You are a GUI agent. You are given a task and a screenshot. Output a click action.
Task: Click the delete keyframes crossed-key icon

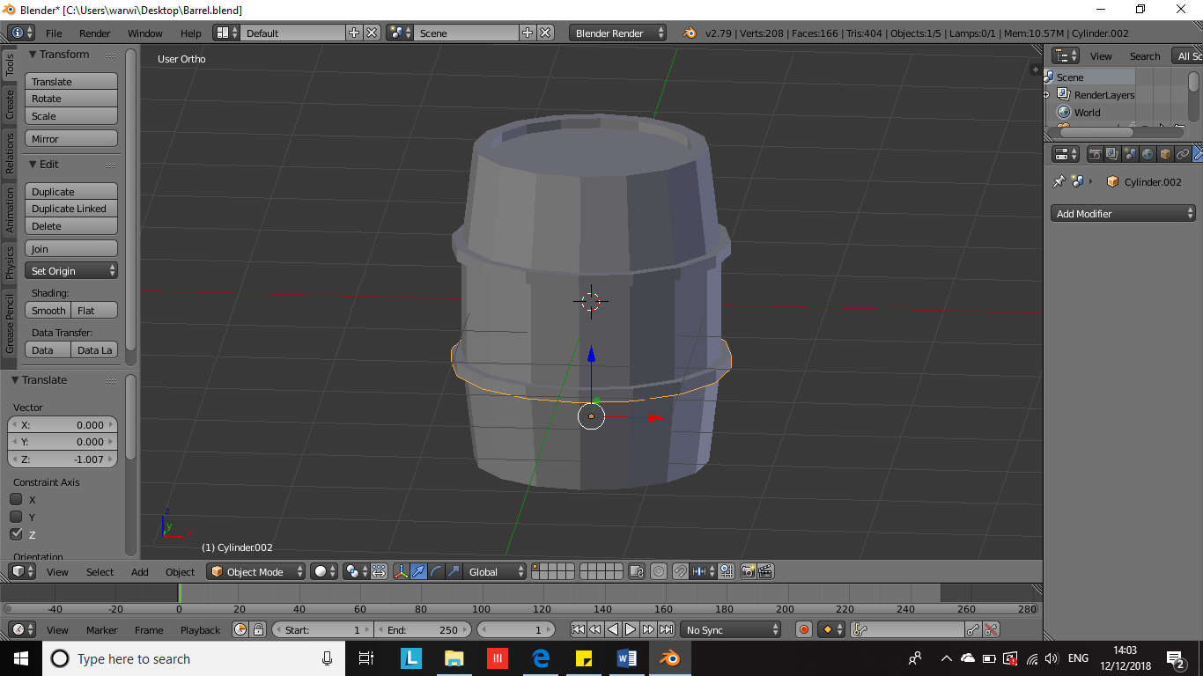pos(991,629)
